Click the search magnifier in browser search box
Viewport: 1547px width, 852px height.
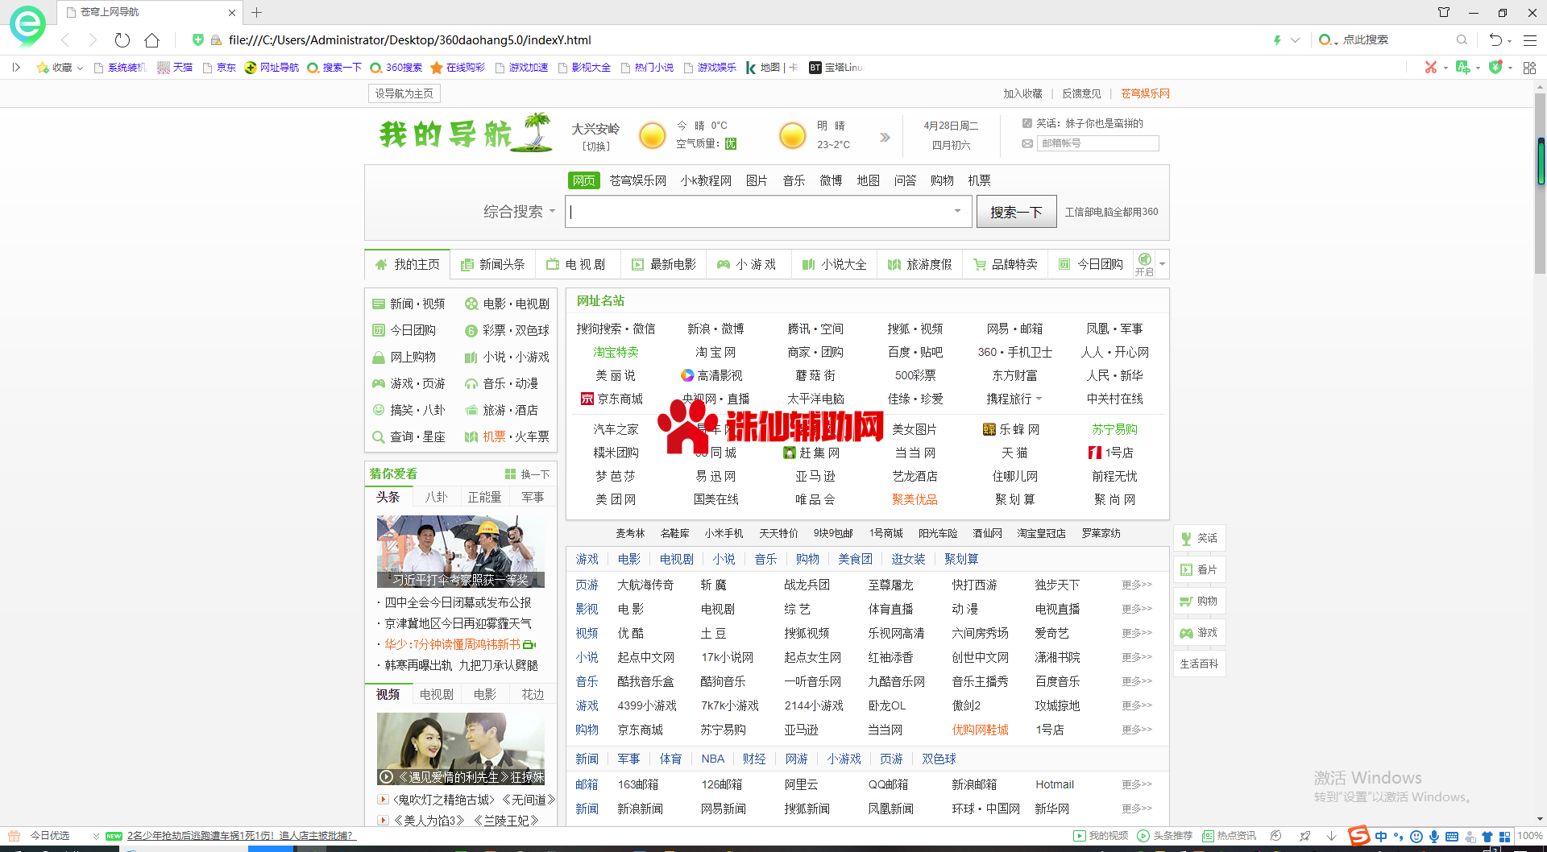click(1462, 39)
